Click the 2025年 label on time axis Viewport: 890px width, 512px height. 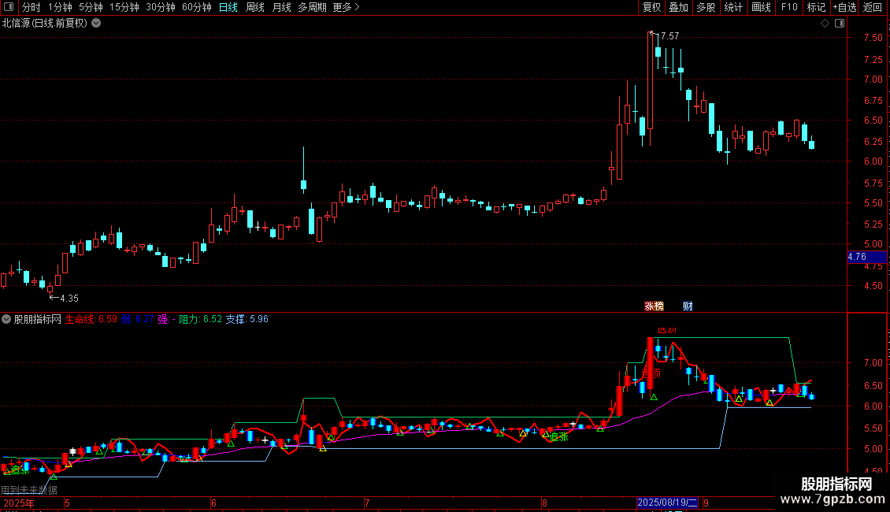[19, 503]
